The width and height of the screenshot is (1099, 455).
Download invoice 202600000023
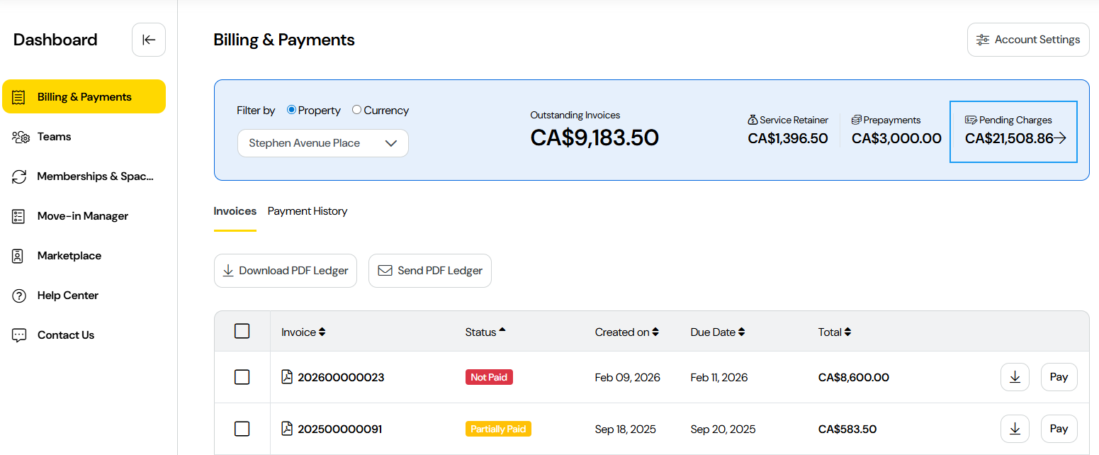point(1015,377)
